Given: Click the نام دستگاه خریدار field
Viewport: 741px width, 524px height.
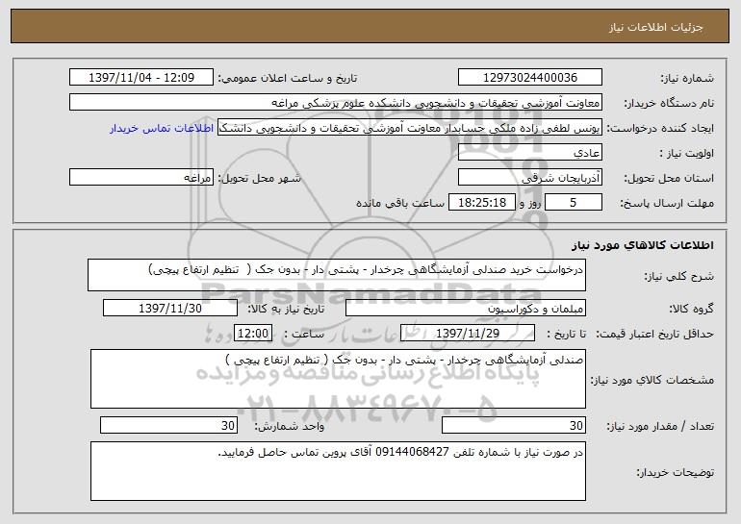Looking at the screenshot, I should pyautogui.click(x=336, y=103).
